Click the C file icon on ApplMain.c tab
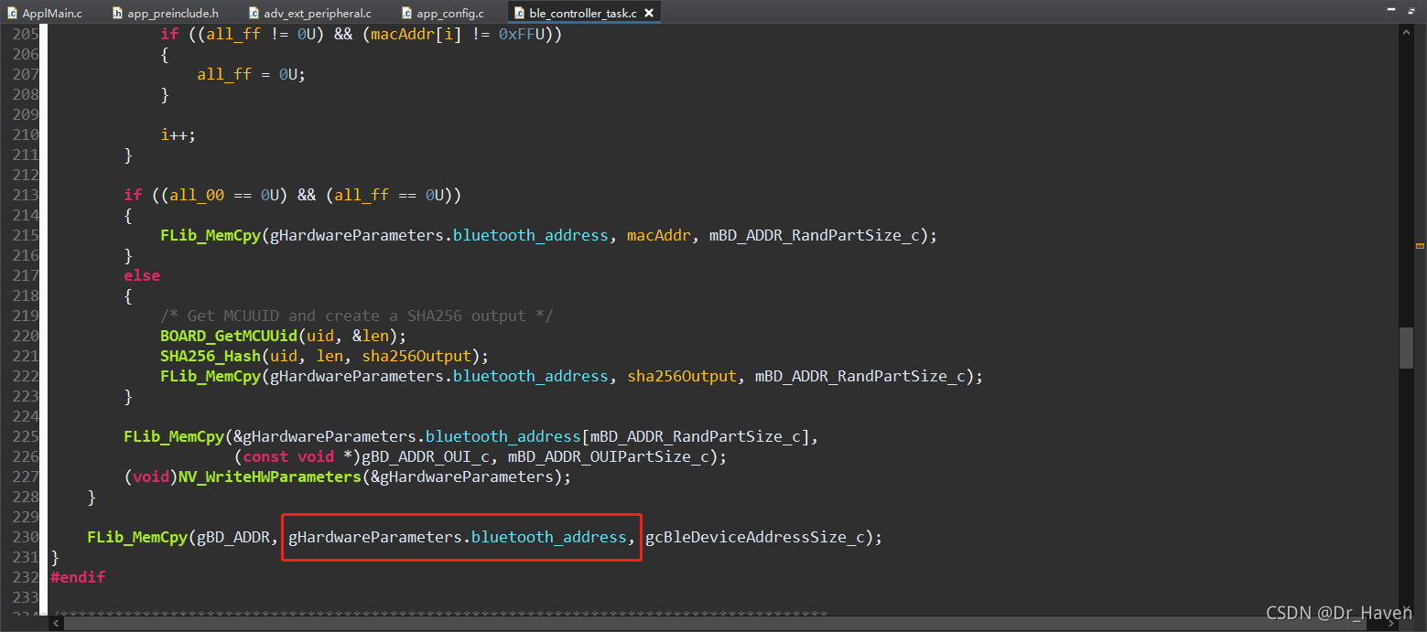The width and height of the screenshot is (1427, 632). tap(13, 14)
